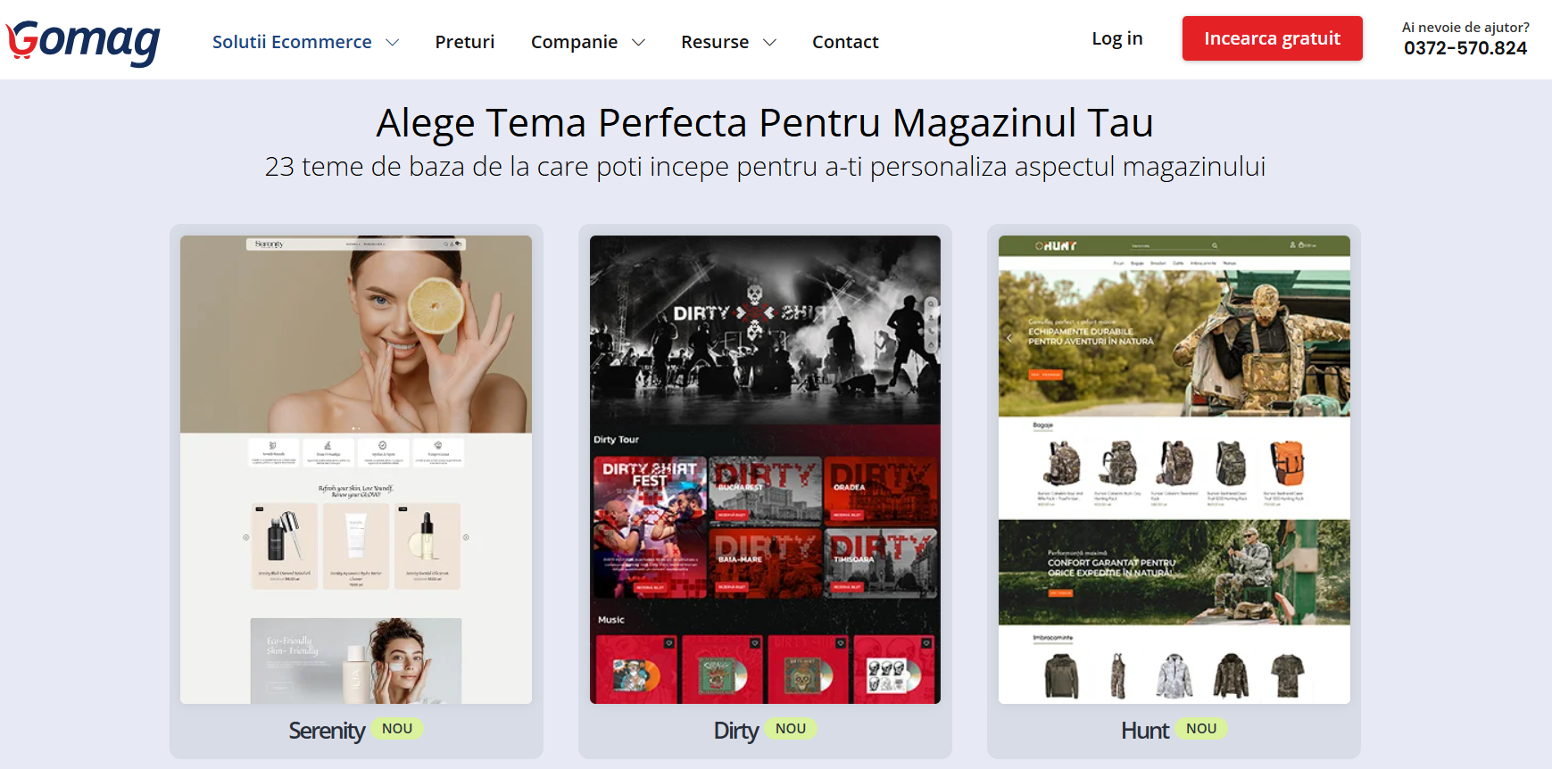The image size is (1552, 769).
Task: Expand the Companie chevron arrow
Action: (638, 43)
